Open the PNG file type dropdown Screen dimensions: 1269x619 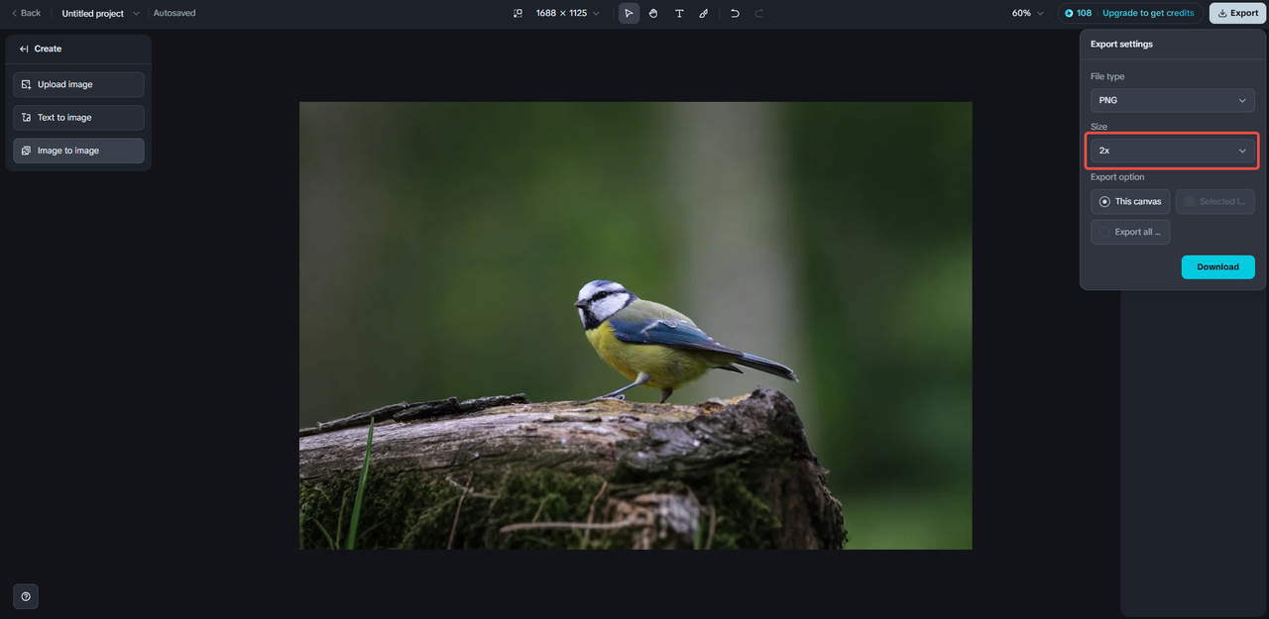(x=1172, y=100)
